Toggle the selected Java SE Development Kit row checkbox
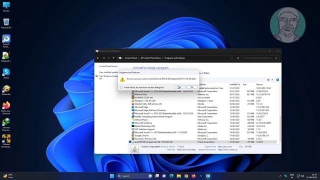320x180 pixels. pos(130,142)
